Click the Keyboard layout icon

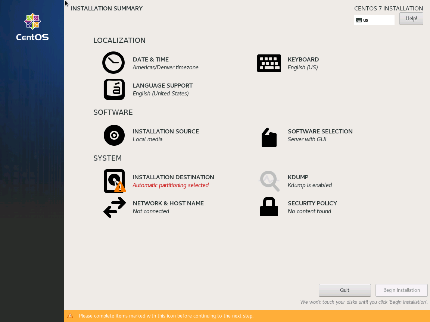point(269,63)
